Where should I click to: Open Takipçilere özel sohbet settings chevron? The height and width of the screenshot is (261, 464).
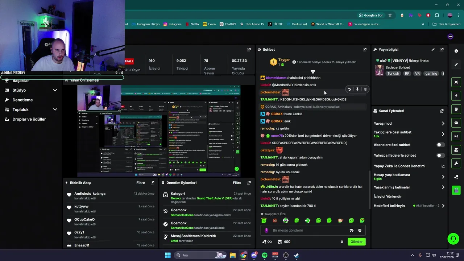[x=443, y=134]
